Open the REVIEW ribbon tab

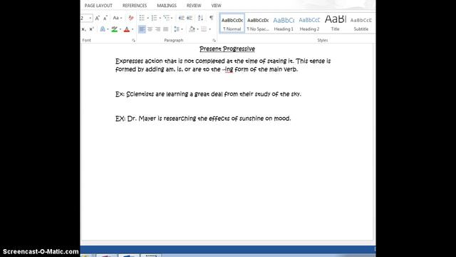click(194, 6)
